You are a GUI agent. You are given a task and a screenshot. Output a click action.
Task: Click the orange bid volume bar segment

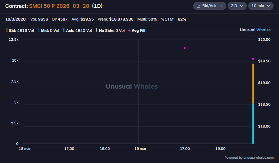[253, 84]
